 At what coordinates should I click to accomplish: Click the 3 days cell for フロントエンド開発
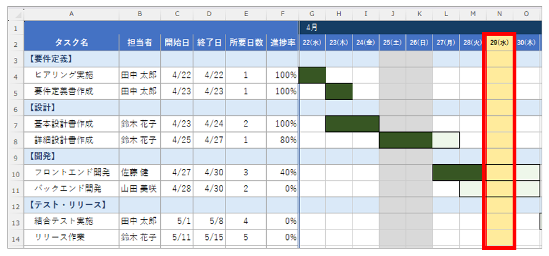click(x=246, y=173)
